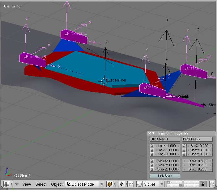
Task: Click the User Ortho view label
Action: tap(12, 6)
